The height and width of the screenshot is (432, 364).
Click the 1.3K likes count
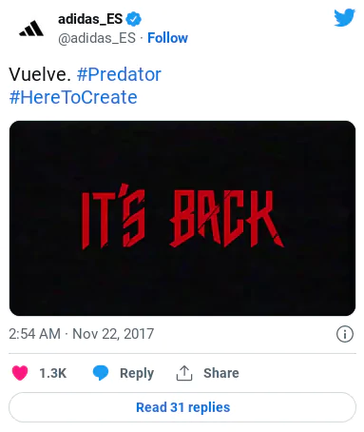click(53, 373)
